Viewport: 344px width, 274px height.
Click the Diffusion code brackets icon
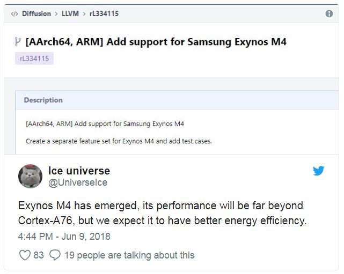click(x=14, y=14)
